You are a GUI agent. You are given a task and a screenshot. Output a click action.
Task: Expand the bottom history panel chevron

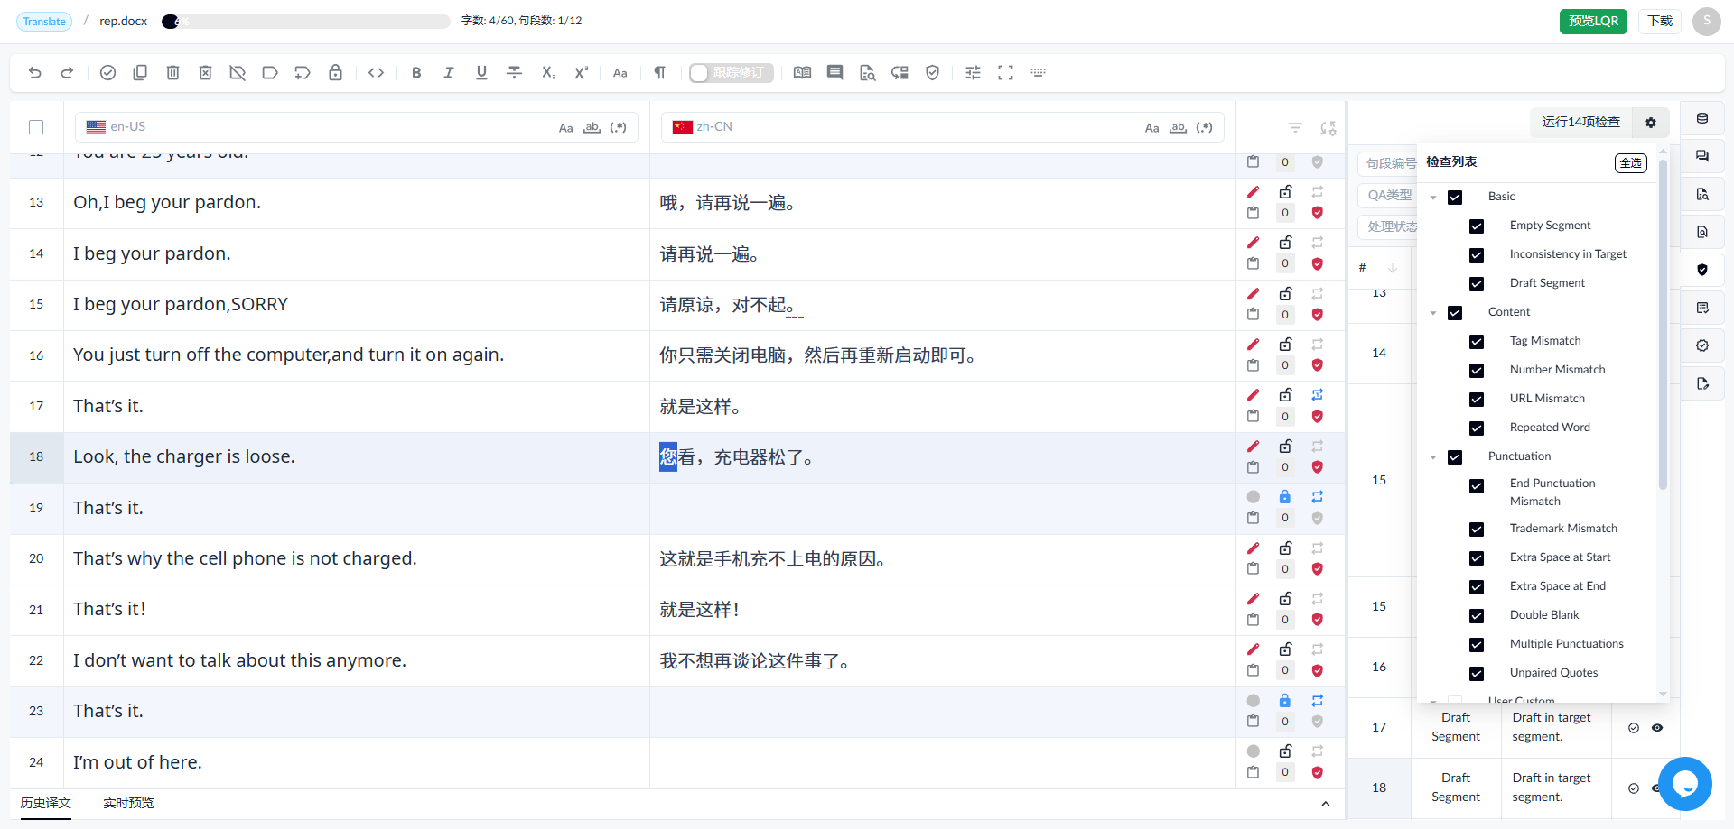click(x=1325, y=804)
